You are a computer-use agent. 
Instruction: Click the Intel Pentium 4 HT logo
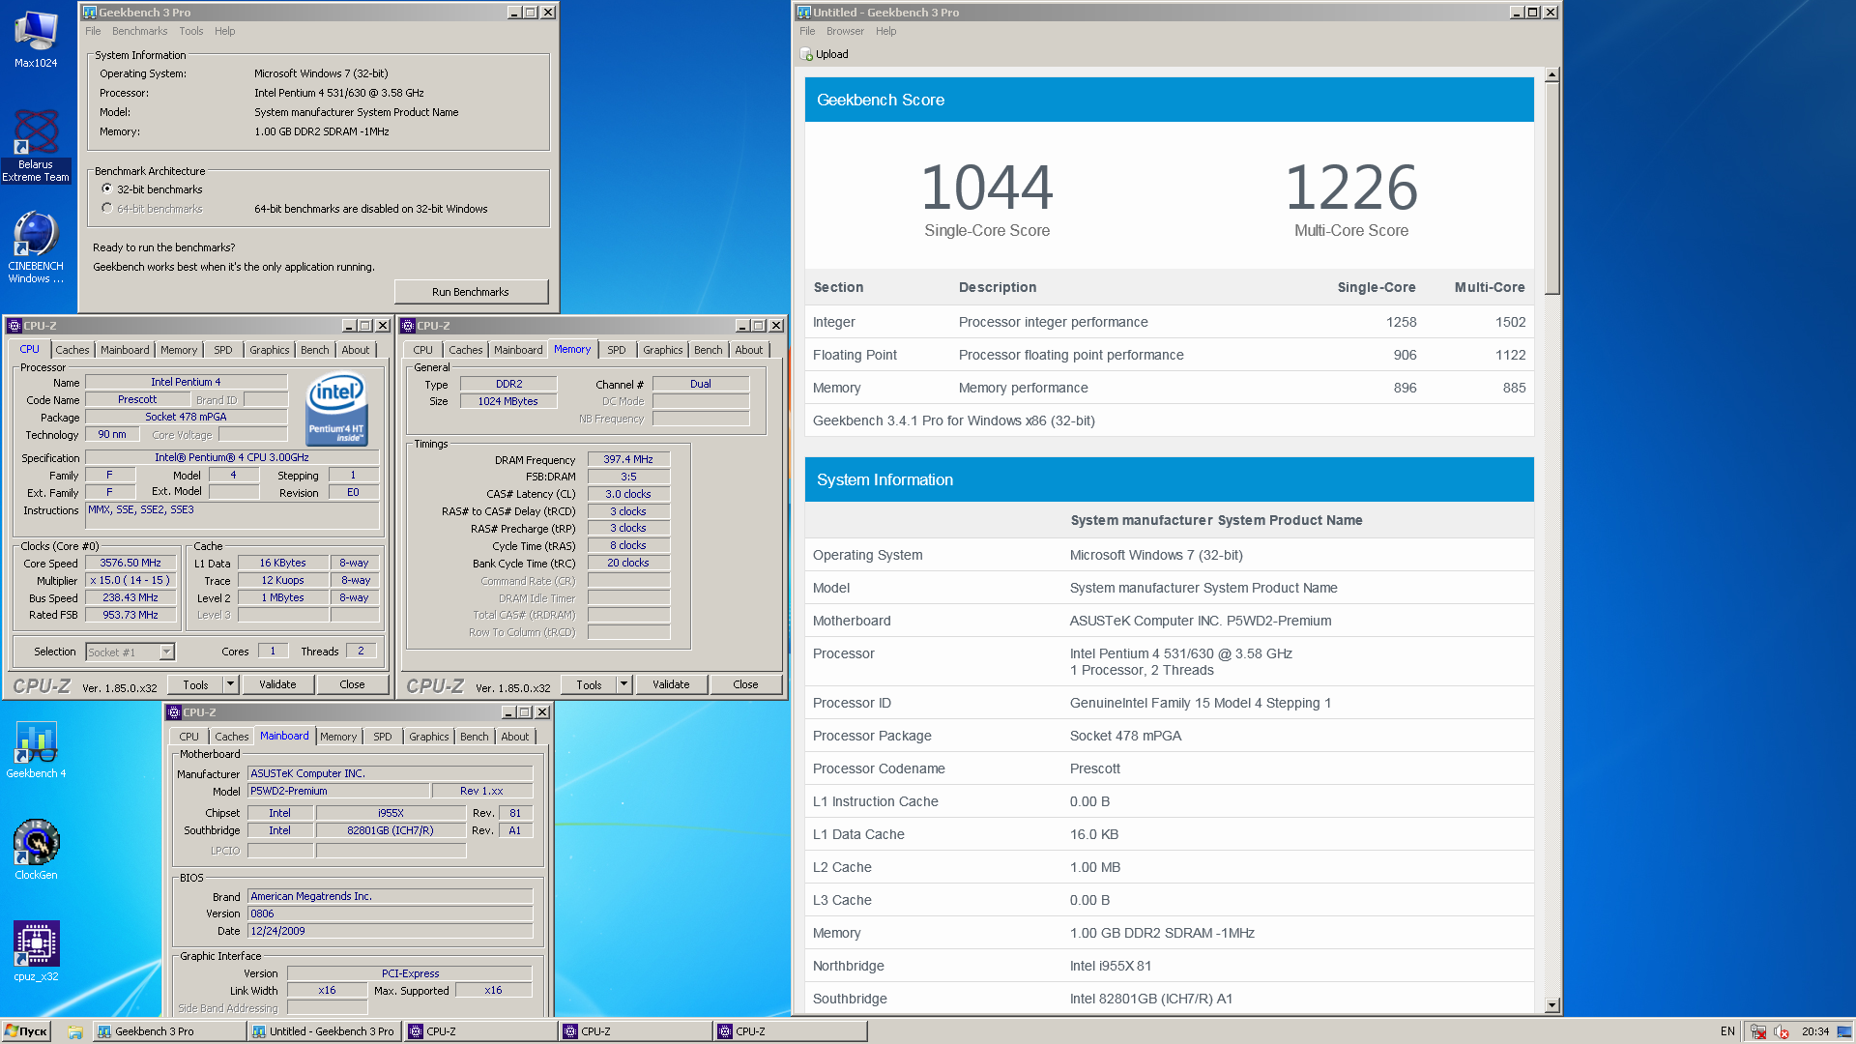[336, 409]
